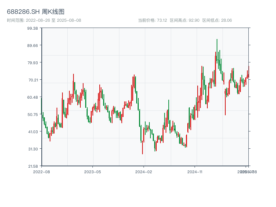Click y-axis label 21.58

pos(33,166)
